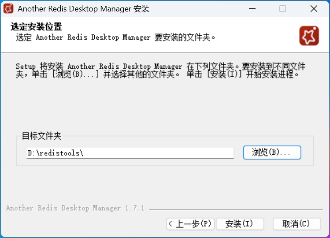
Task: Click the subtitle 选定 Another Redis Desktop Manager 要安装的文件夹
Action: click(x=115, y=37)
